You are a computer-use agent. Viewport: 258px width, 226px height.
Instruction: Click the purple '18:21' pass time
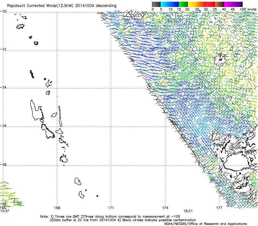point(188,211)
